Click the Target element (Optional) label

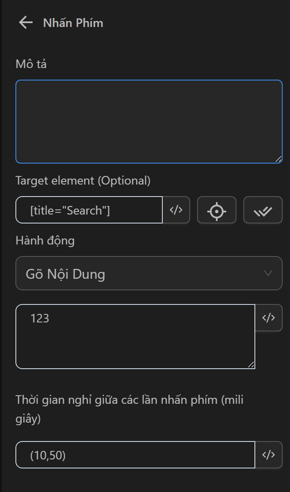click(x=83, y=181)
